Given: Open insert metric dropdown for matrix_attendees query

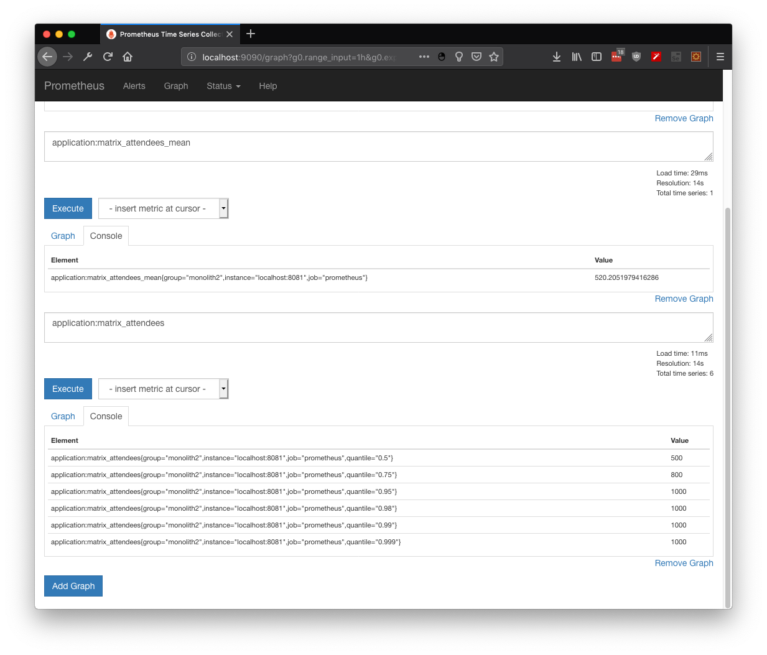Looking at the screenshot, I should pyautogui.click(x=163, y=389).
